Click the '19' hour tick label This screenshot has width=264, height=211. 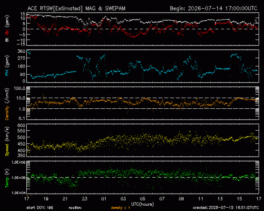45,199
